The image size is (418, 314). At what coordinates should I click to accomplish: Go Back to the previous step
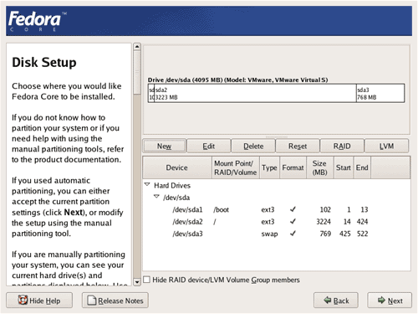(336, 301)
